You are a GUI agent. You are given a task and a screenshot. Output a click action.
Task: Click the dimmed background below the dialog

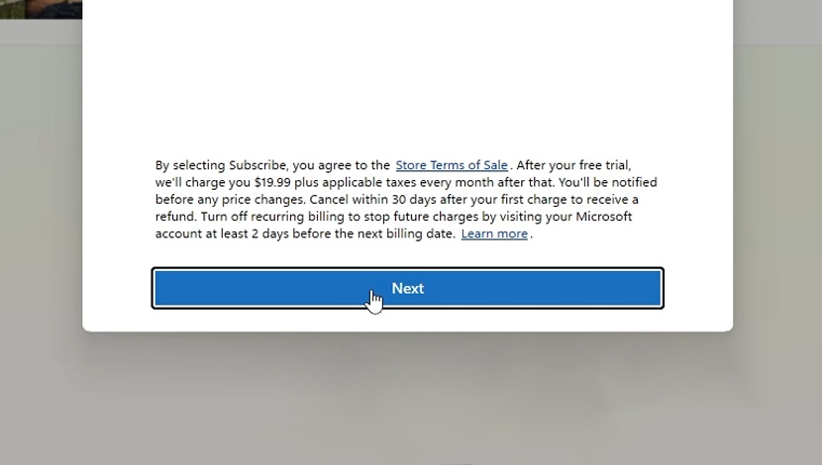pyautogui.click(x=408, y=398)
